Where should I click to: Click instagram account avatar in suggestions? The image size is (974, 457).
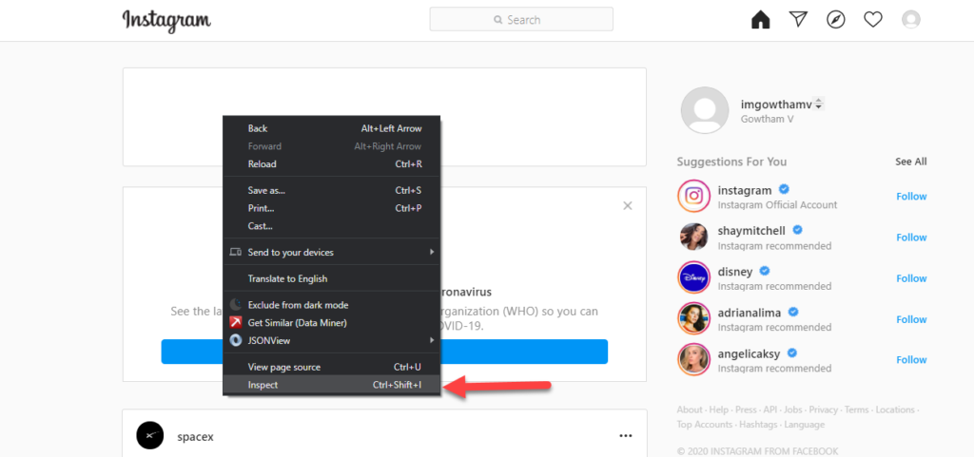693,197
